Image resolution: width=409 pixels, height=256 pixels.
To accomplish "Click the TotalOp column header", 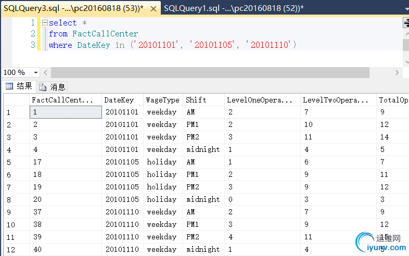I will pyautogui.click(x=393, y=100).
